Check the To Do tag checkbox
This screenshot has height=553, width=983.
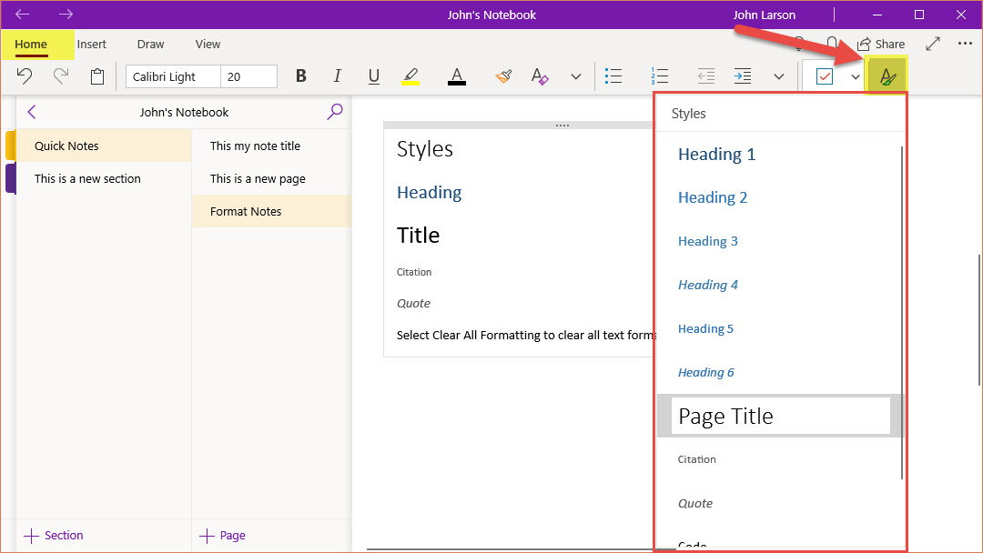[825, 77]
